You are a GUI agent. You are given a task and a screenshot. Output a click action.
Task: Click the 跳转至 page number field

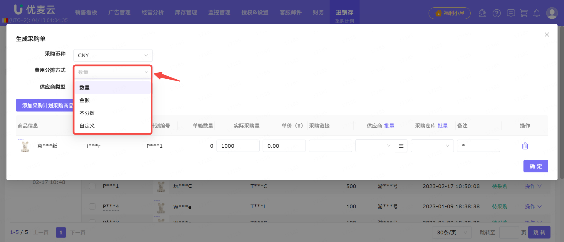(x=509, y=232)
